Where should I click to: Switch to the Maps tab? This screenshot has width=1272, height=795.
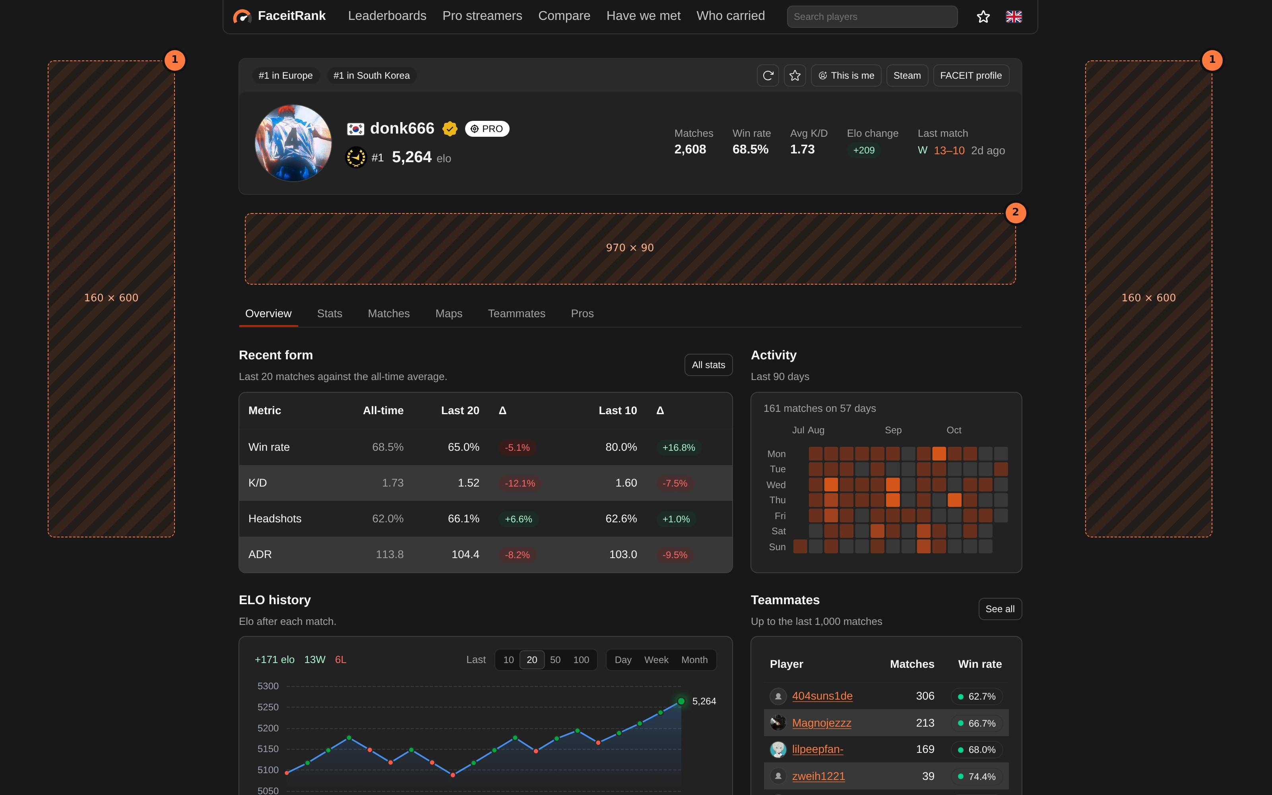(448, 313)
